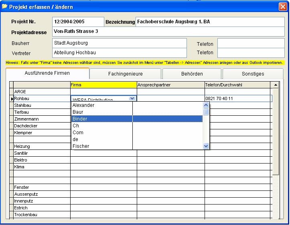This screenshot has height=225, width=290.
Task: Select the Rohbau row marker arrow
Action: click(12, 98)
